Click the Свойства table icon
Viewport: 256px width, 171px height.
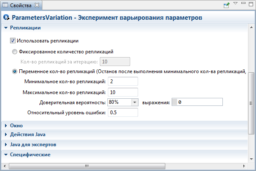[5, 5]
